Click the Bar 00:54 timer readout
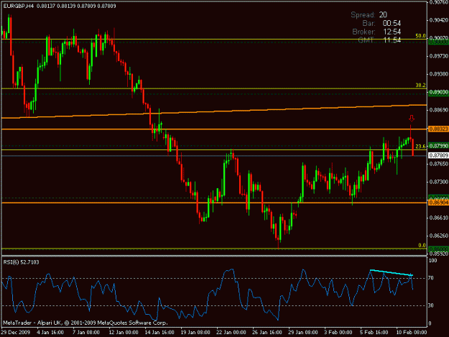The height and width of the screenshot is (337, 449). 381,23
